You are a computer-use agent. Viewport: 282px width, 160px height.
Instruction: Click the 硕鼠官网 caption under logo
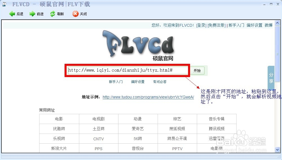pos(163,58)
